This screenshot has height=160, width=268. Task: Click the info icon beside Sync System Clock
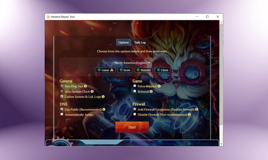point(92,92)
